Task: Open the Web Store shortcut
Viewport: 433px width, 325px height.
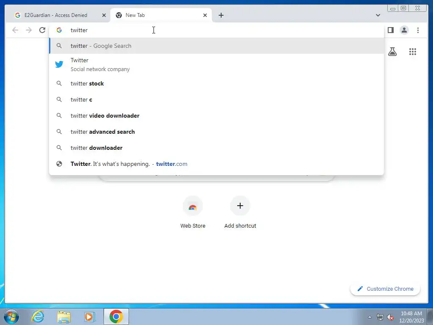Action: (193, 212)
